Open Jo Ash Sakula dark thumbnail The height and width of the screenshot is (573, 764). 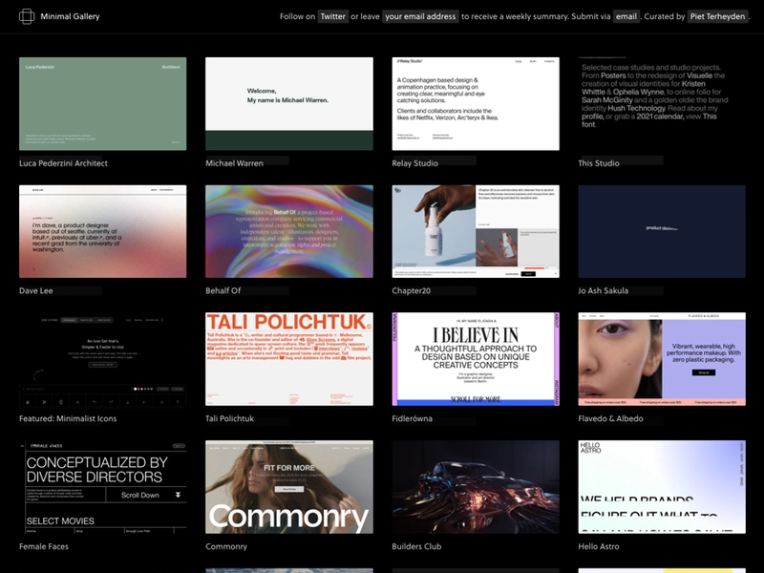click(x=662, y=231)
